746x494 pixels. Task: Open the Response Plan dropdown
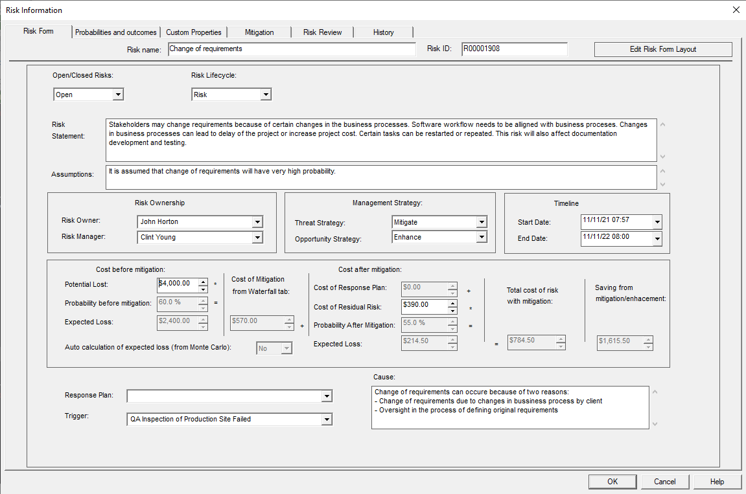(327, 396)
